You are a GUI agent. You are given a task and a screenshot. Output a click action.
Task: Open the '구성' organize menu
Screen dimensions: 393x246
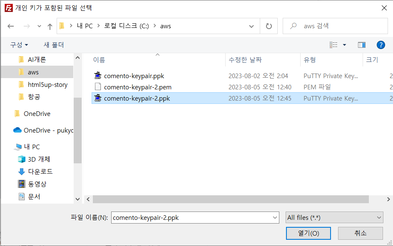pos(19,45)
